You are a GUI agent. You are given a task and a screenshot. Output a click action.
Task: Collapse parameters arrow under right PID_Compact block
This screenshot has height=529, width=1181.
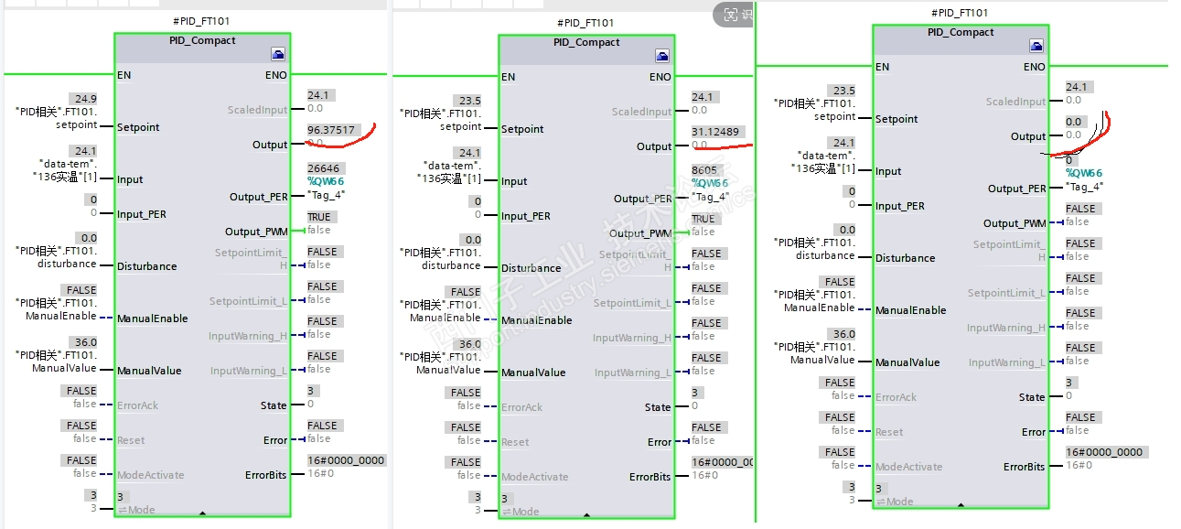(961, 505)
